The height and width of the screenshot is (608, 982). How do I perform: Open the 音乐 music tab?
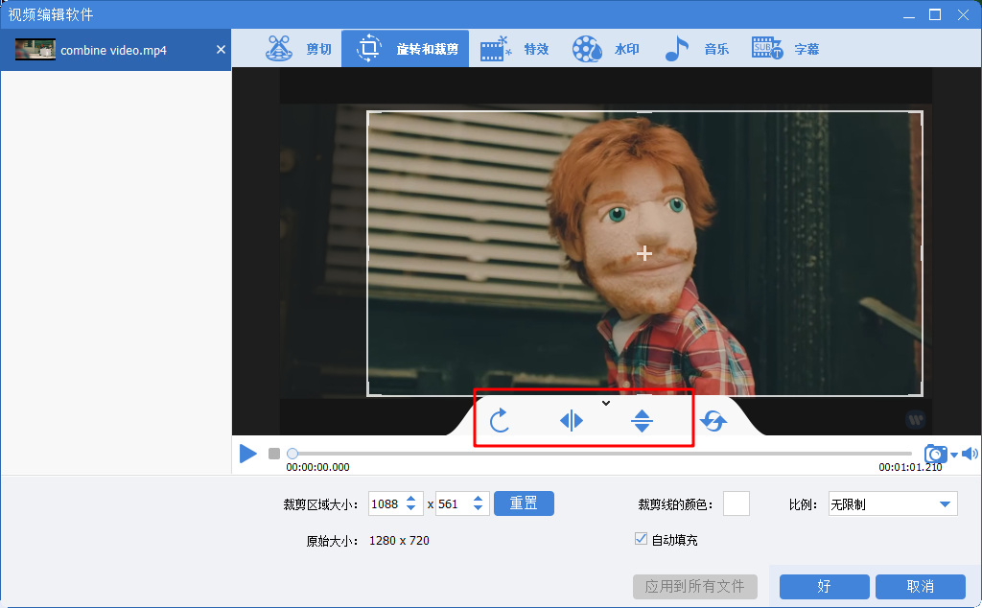(696, 48)
